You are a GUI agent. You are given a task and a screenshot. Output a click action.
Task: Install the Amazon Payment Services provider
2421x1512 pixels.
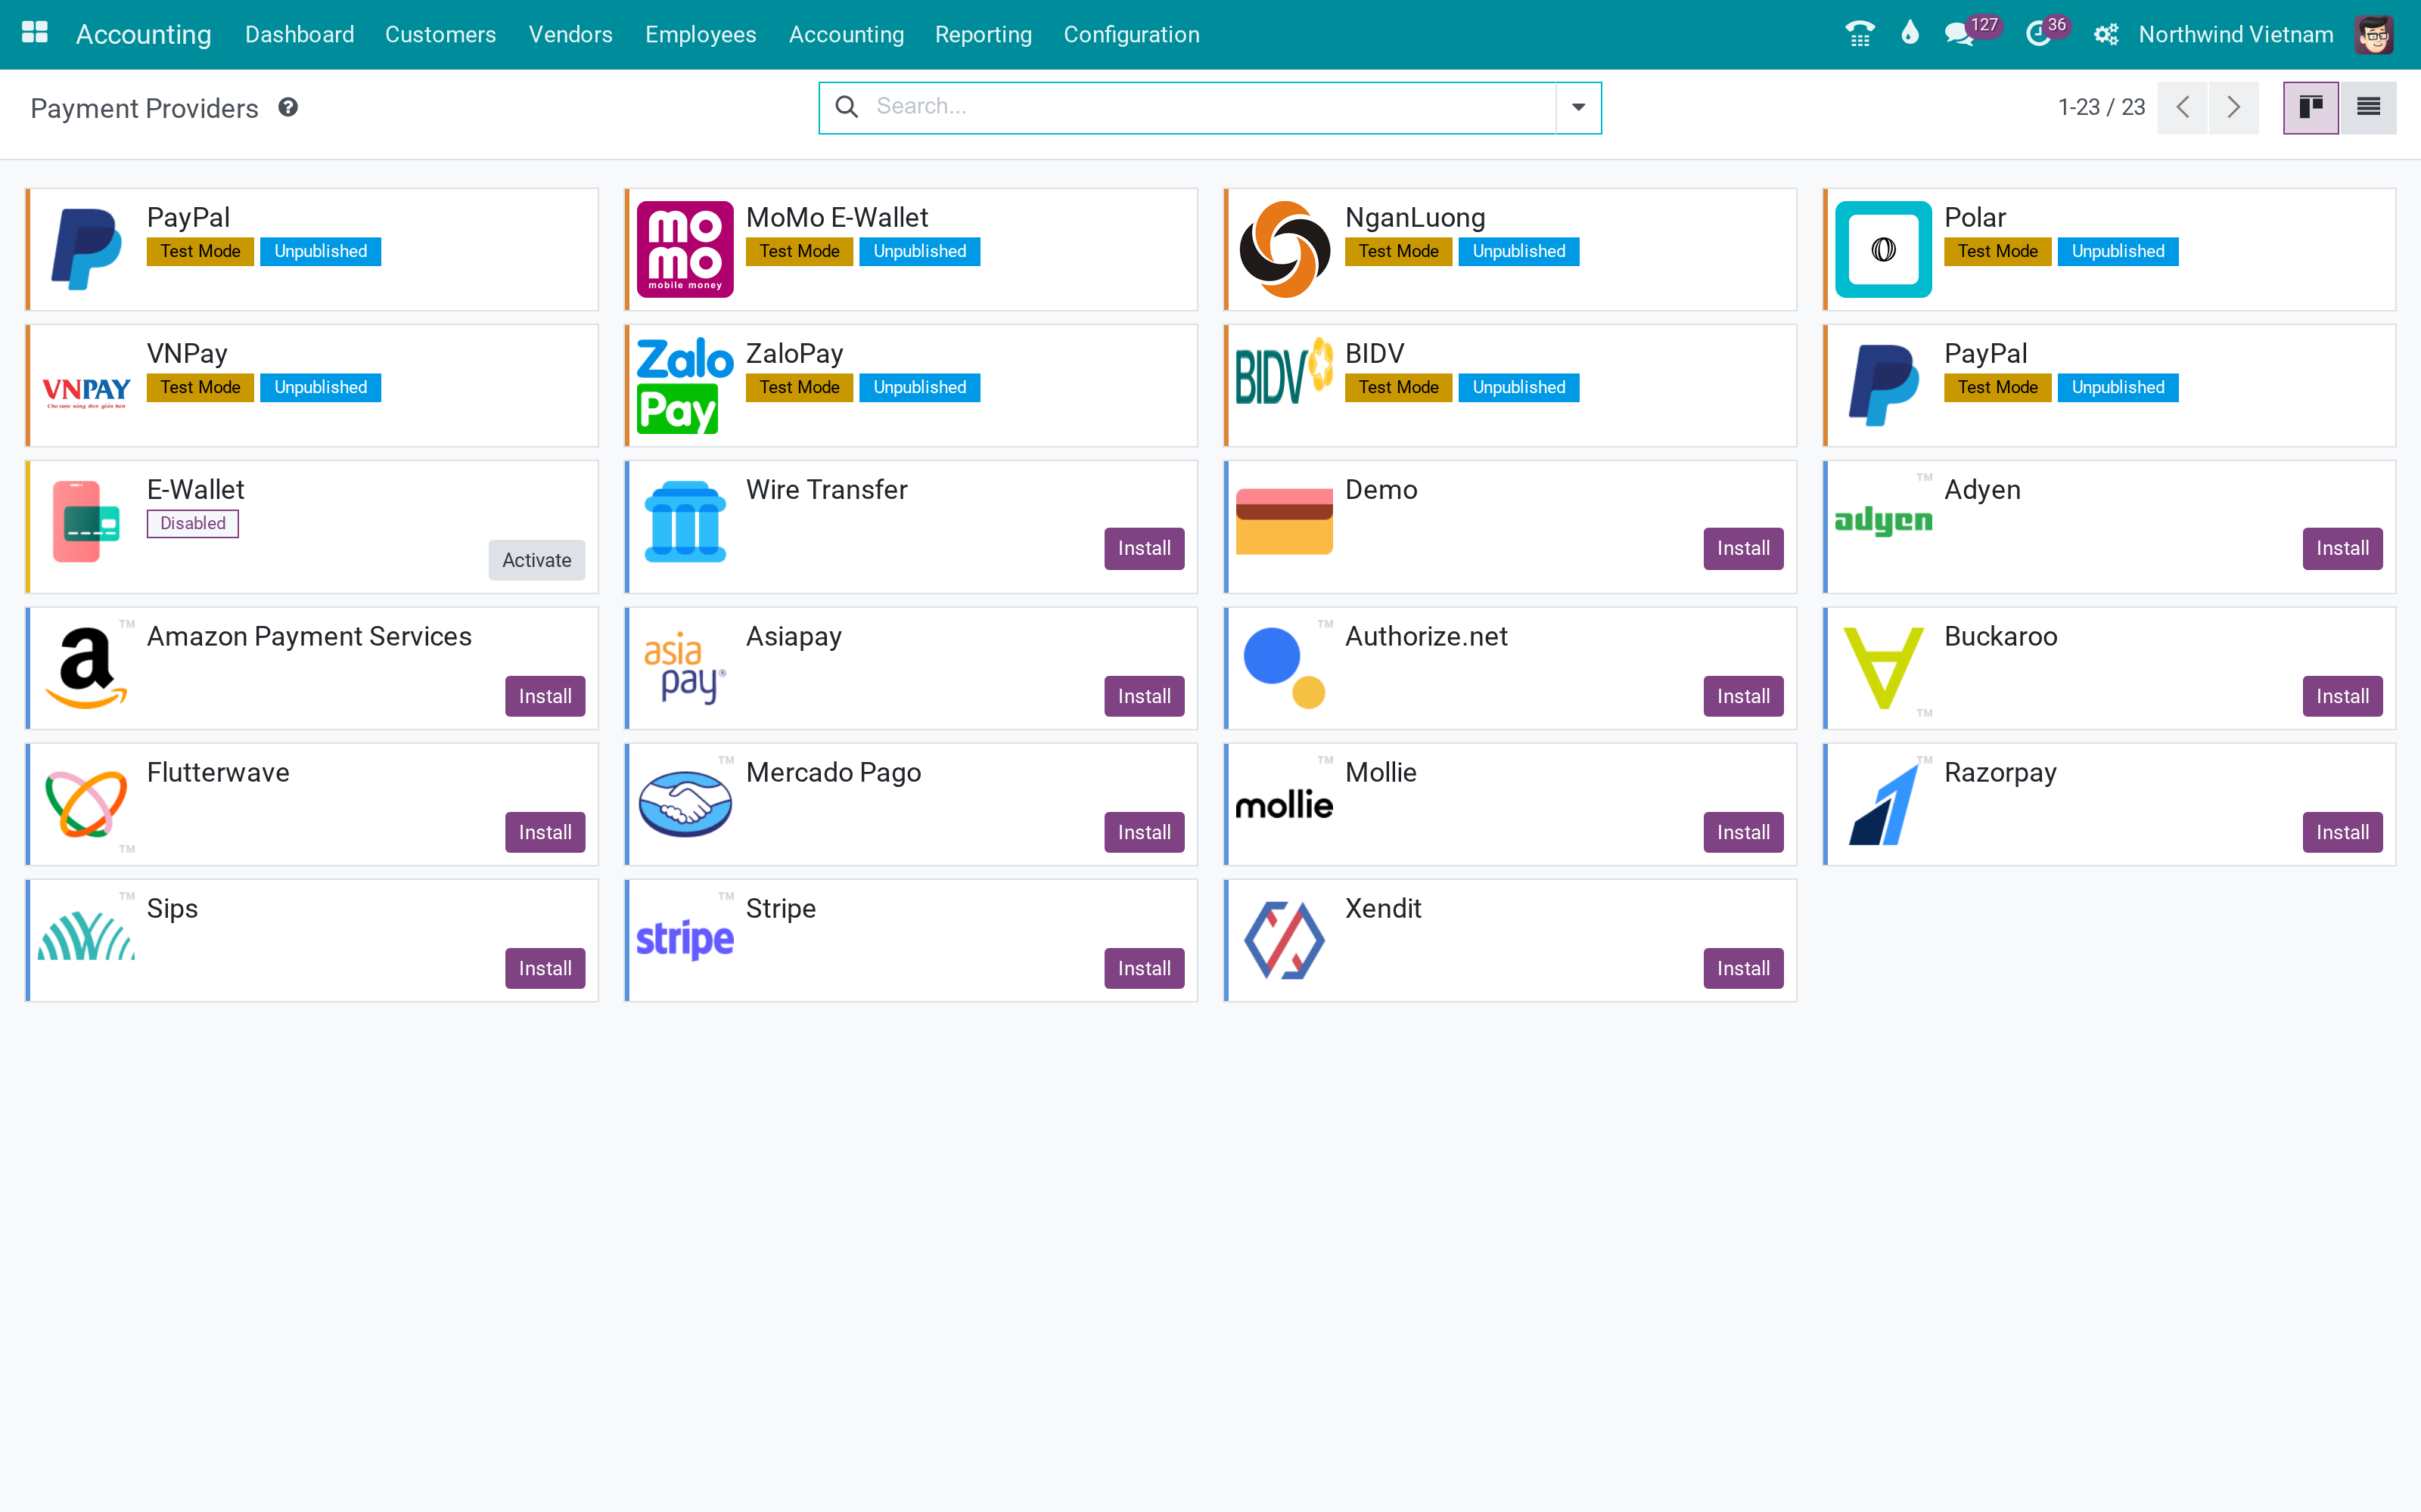point(545,696)
